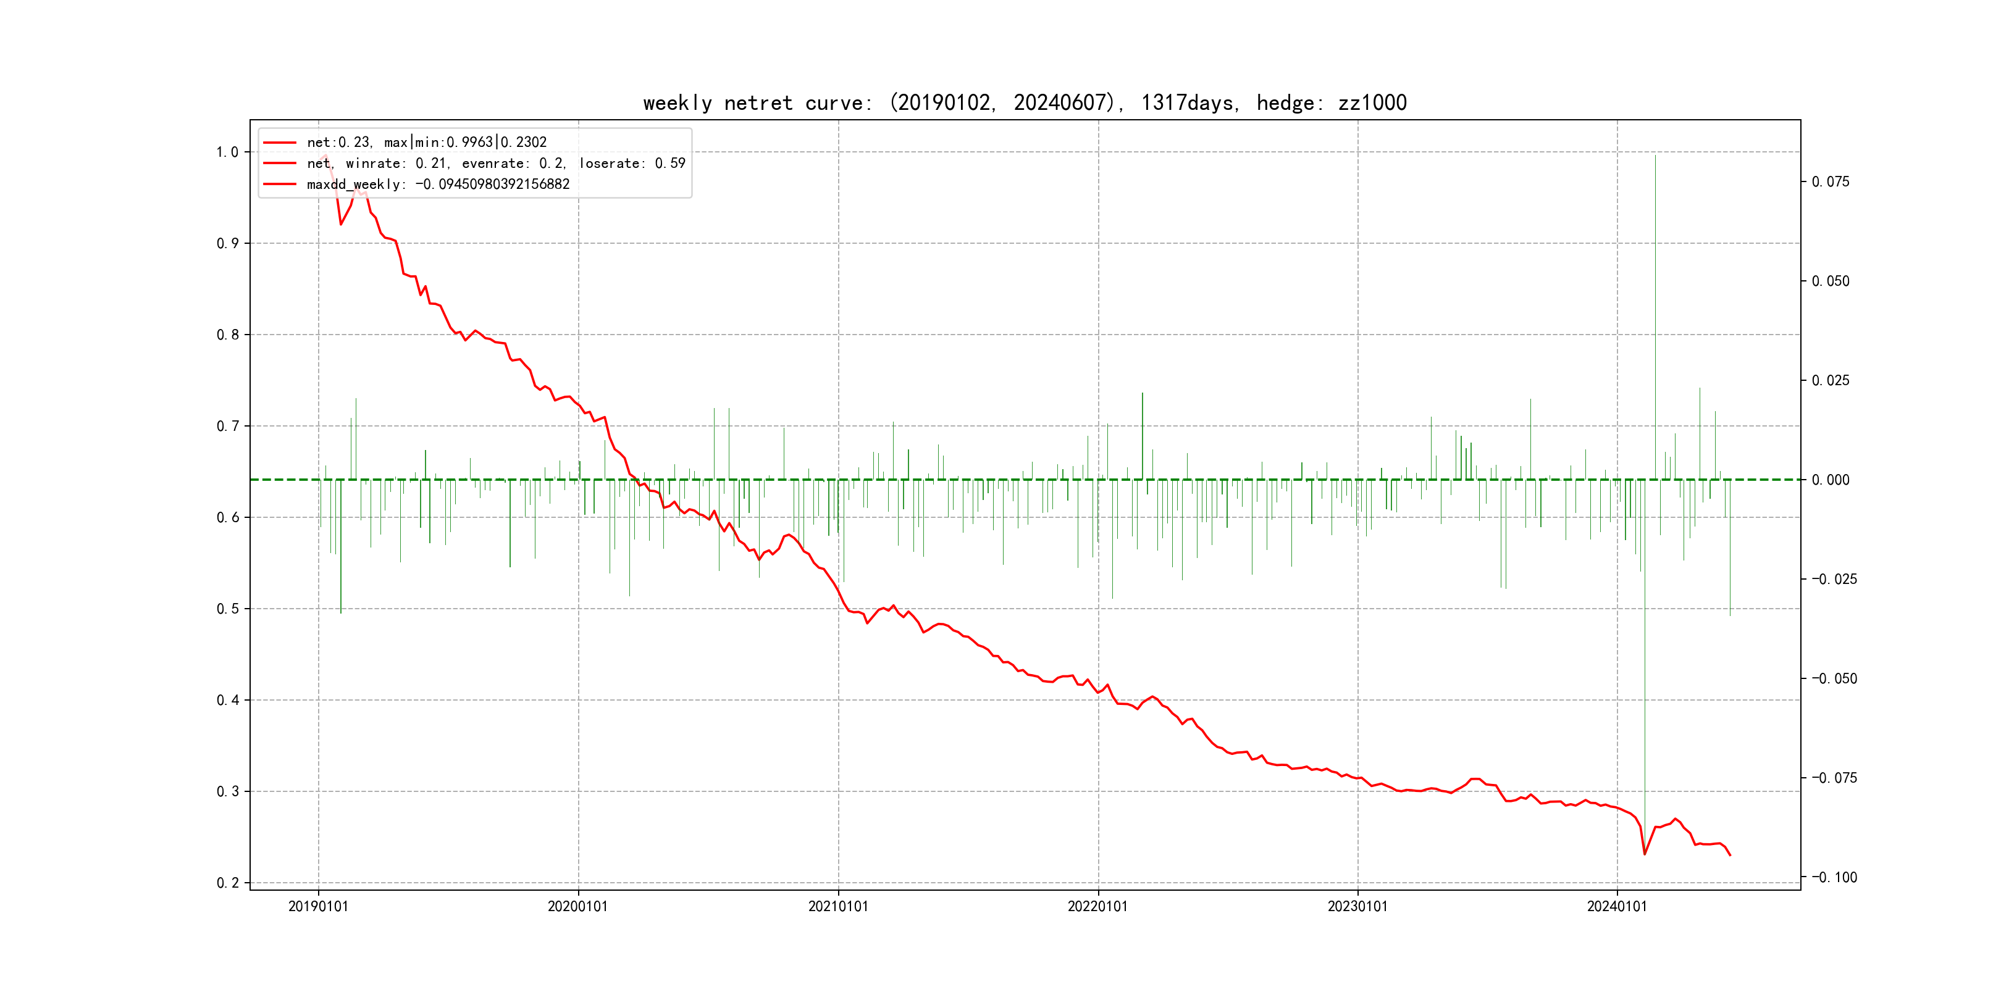Click the left y-axis tick label 0.5
The height and width of the screenshot is (1000, 2001).
pyautogui.click(x=227, y=609)
